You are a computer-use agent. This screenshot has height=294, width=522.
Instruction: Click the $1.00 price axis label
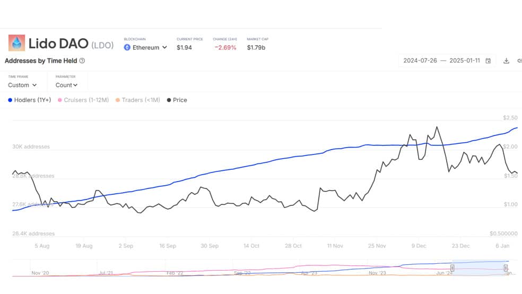point(510,204)
